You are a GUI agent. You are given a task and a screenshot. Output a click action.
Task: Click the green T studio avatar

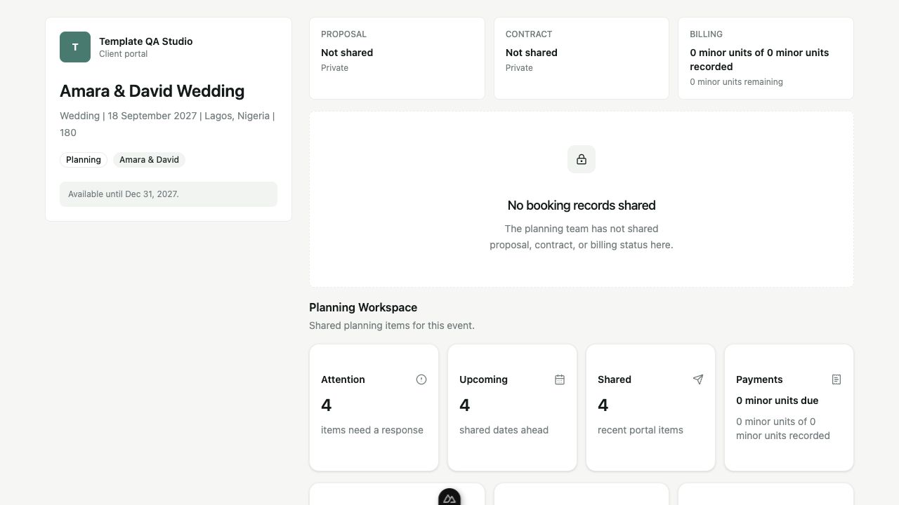[x=75, y=47]
